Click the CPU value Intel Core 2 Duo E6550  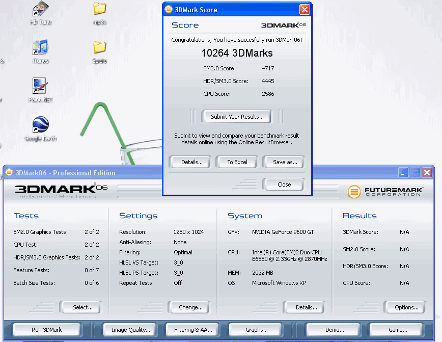(290, 256)
